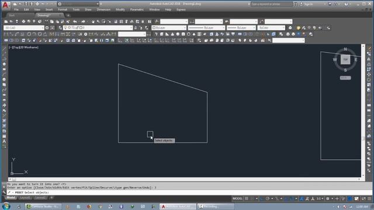
Task: Click the viewport Top 2D Wireframe label
Action: 23,47
